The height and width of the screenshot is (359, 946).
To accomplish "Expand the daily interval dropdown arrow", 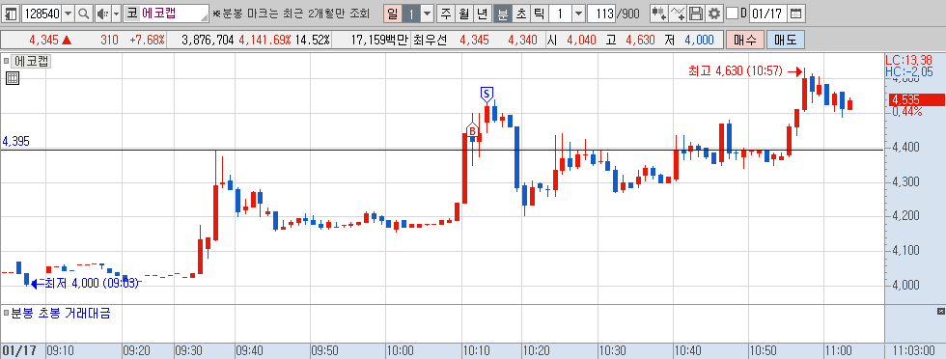I will click(x=427, y=14).
